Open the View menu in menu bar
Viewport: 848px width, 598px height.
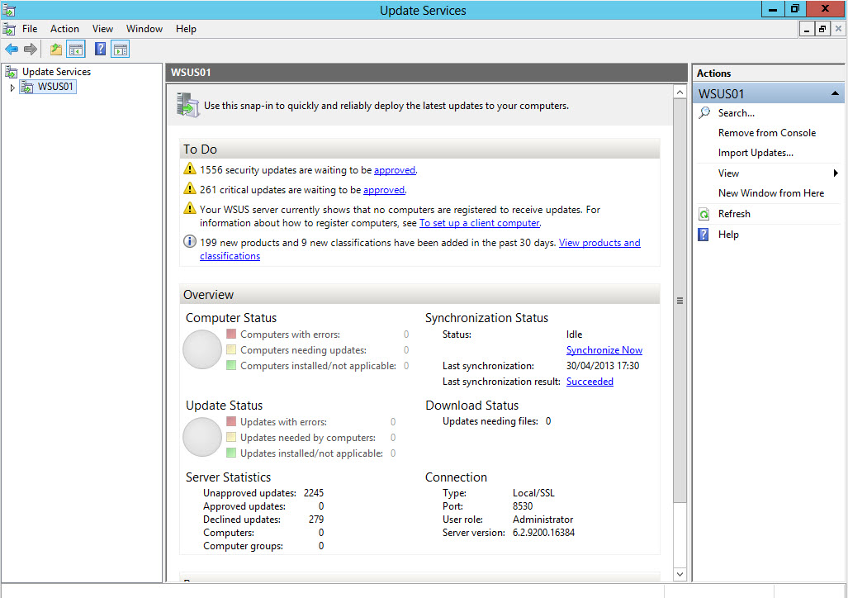point(102,29)
